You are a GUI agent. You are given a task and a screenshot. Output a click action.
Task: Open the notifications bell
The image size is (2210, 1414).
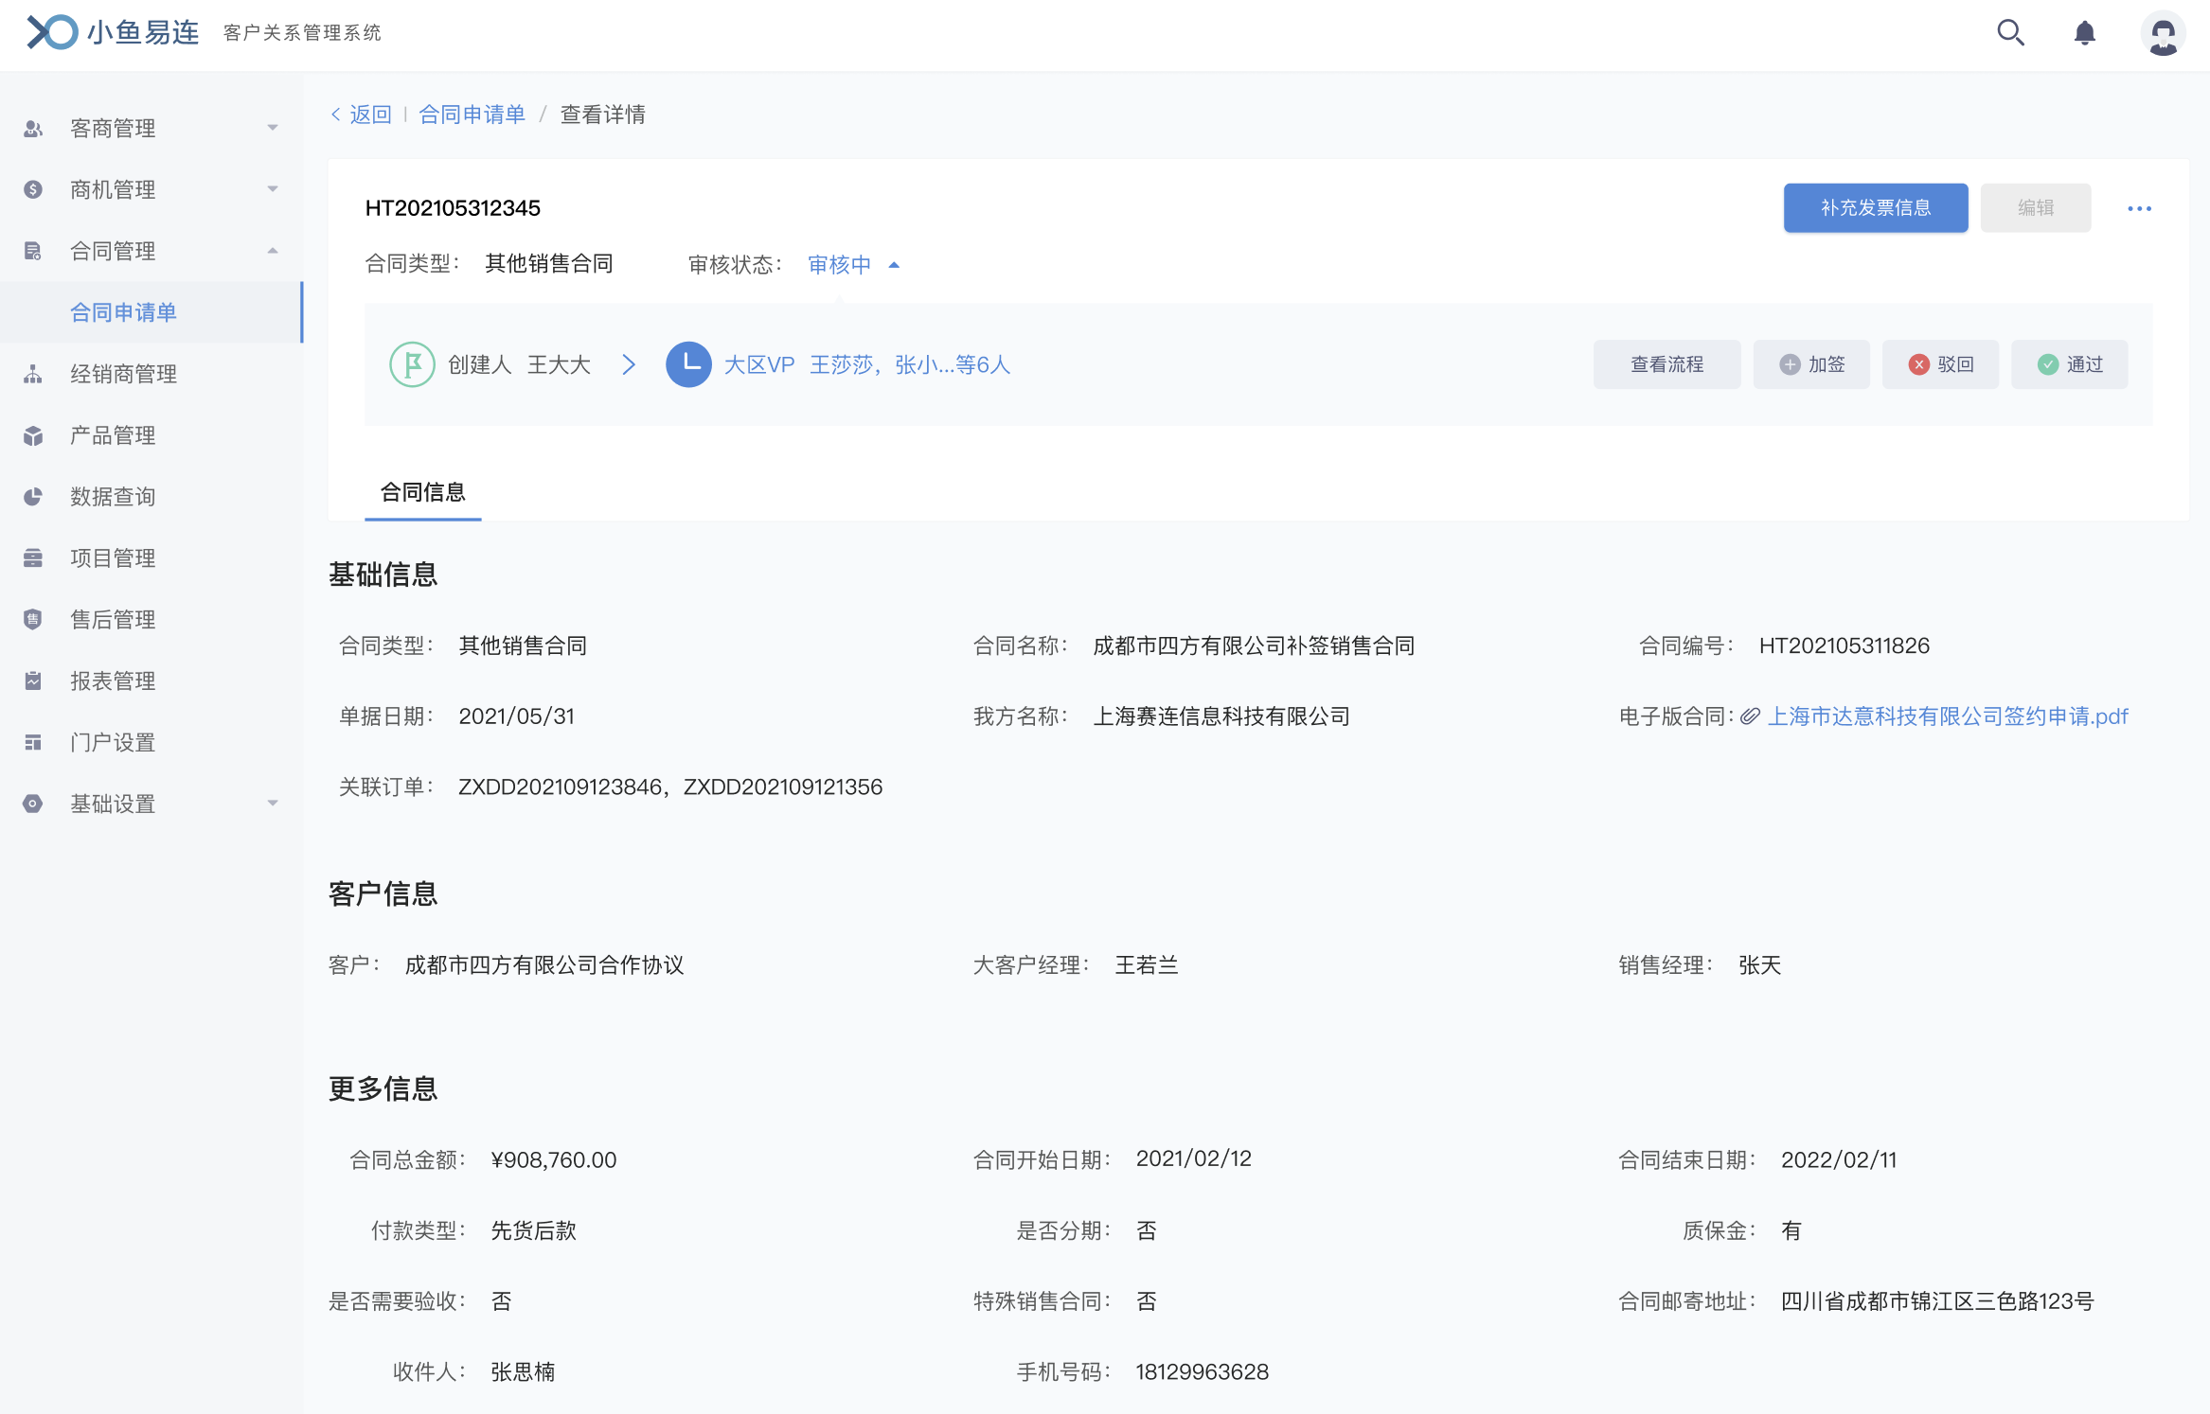[x=2084, y=33]
